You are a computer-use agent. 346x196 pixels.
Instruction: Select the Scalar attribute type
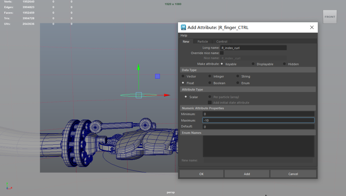point(186,97)
